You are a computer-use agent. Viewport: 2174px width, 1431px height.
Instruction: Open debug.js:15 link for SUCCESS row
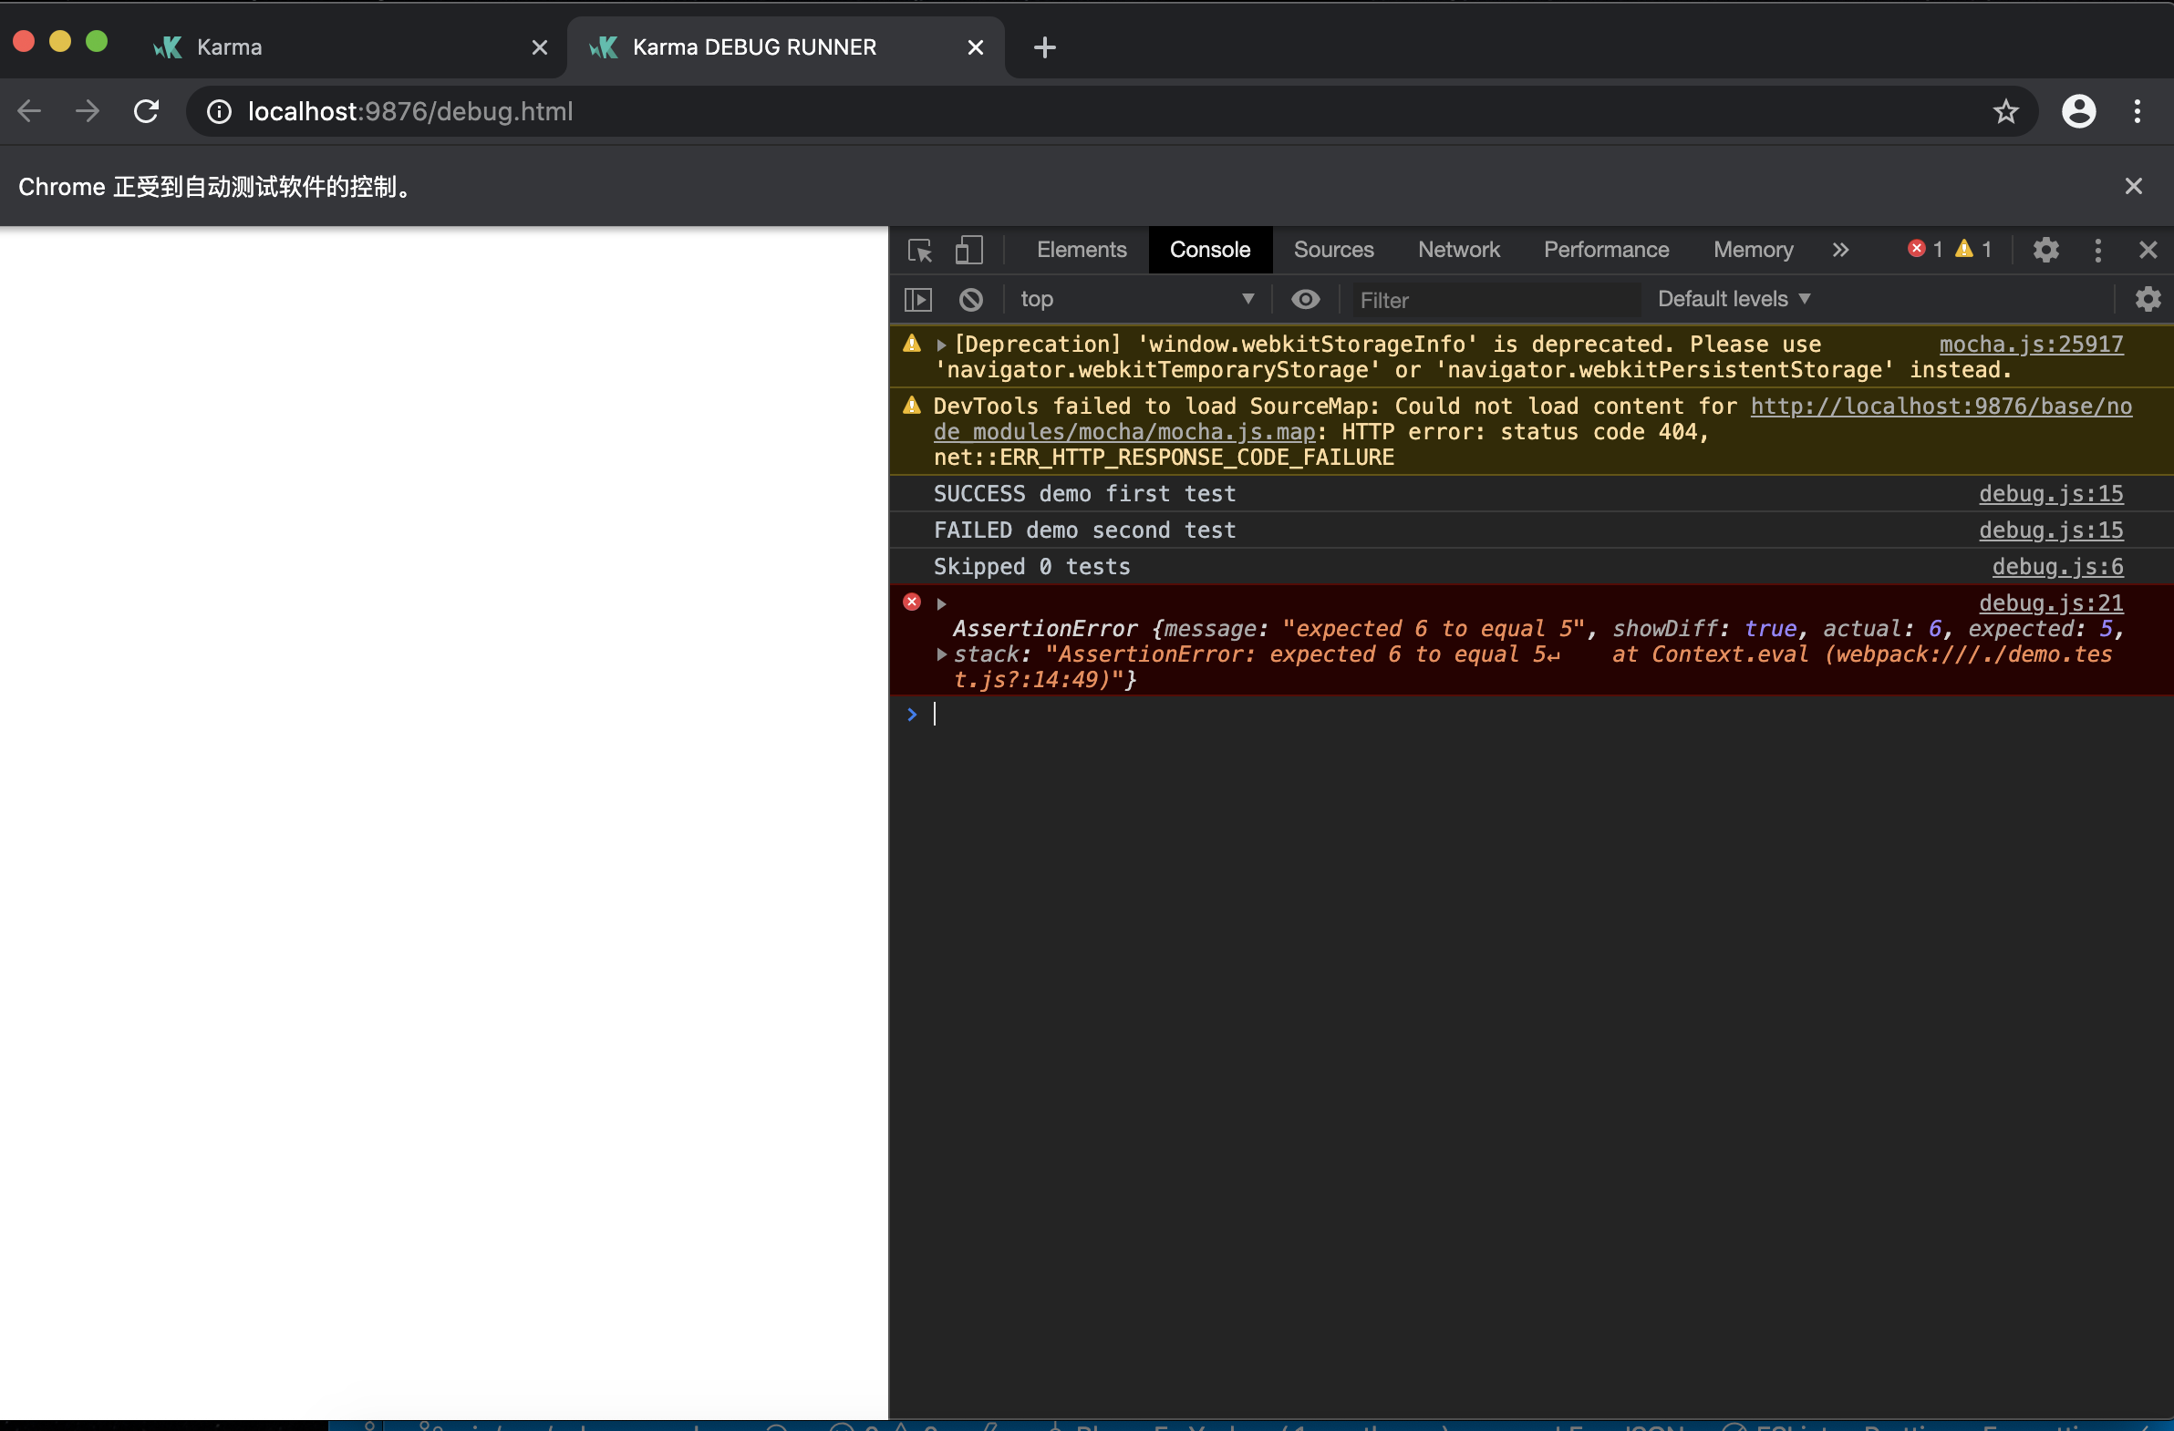[x=2051, y=494]
